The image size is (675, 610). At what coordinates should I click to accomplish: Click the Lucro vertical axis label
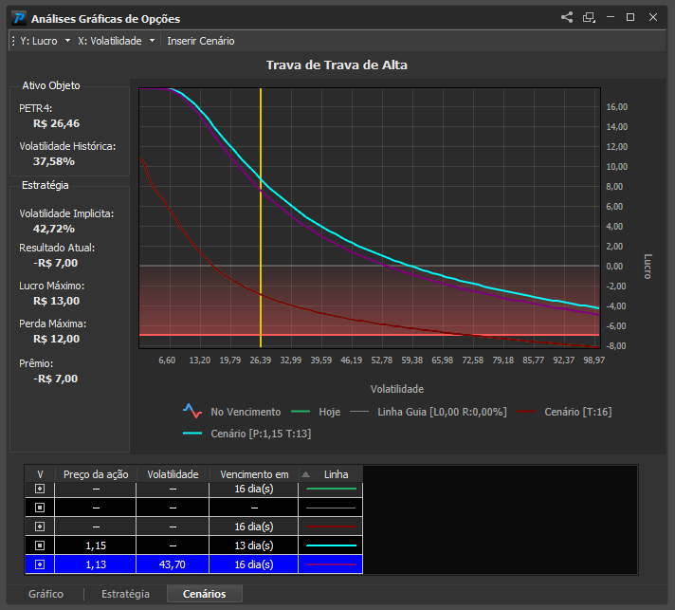[x=648, y=267]
